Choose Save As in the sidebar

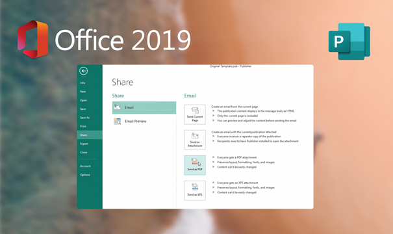[84, 118]
